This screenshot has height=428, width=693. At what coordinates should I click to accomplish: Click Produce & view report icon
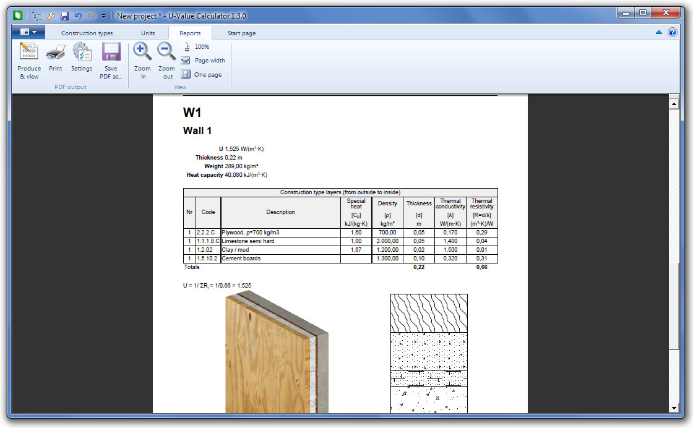tap(29, 61)
